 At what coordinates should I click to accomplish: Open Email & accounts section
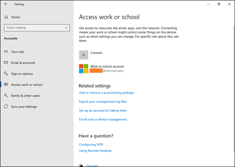coord(23,63)
